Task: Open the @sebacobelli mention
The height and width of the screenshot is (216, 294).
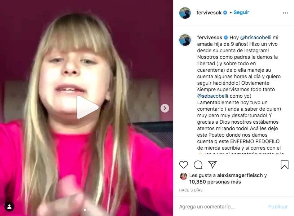Action: click(212, 96)
